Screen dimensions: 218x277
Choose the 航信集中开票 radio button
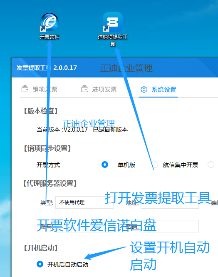(x=155, y=165)
